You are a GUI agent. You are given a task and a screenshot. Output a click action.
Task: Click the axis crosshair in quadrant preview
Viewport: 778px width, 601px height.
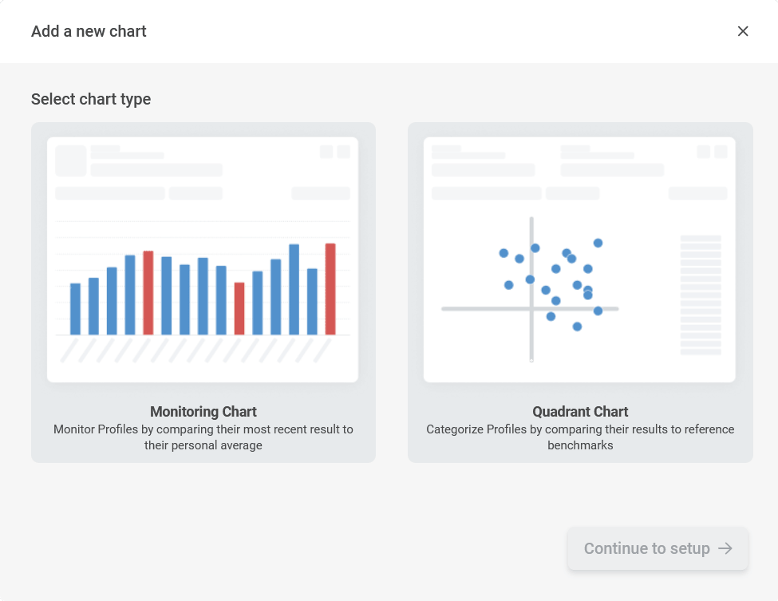point(531,308)
